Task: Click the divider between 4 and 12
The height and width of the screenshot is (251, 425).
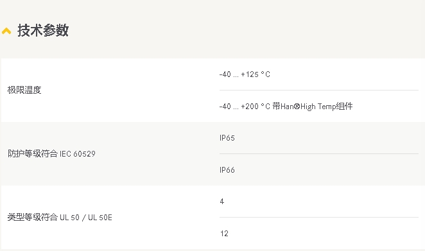Action: click(x=318, y=217)
